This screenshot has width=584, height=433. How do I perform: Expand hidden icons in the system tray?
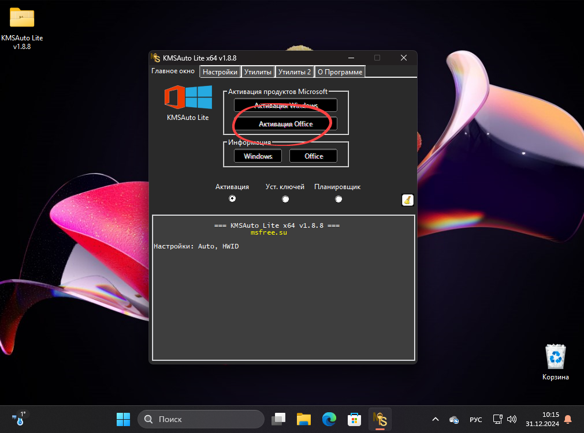click(435, 419)
